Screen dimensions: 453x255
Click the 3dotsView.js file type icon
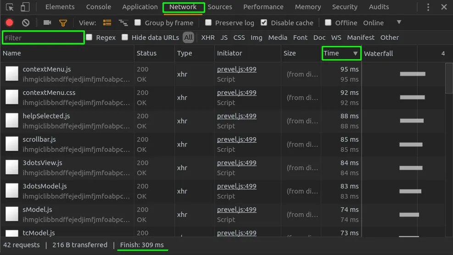(12, 167)
